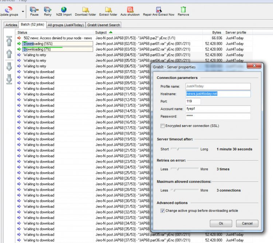
Task: Uncheck Change active group before downloading
Action: pyautogui.click(x=163, y=211)
